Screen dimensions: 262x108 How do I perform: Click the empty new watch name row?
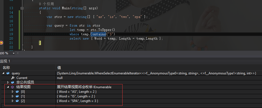pos(28,106)
